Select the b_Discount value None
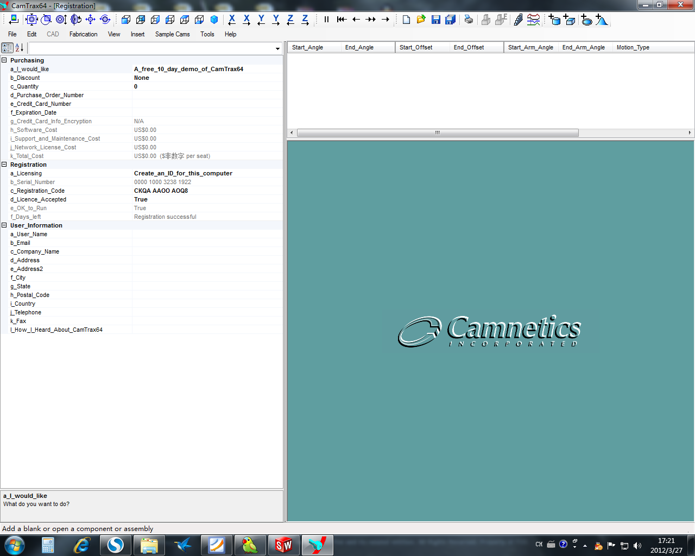 [142, 78]
